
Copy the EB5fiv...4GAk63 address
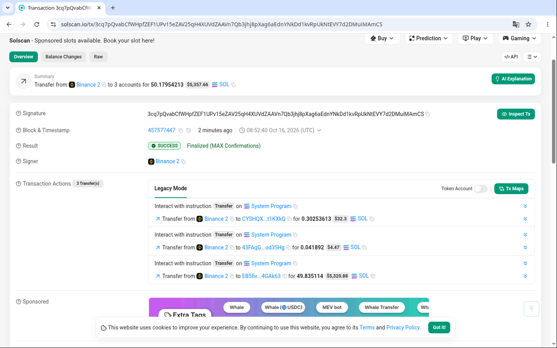click(285, 276)
